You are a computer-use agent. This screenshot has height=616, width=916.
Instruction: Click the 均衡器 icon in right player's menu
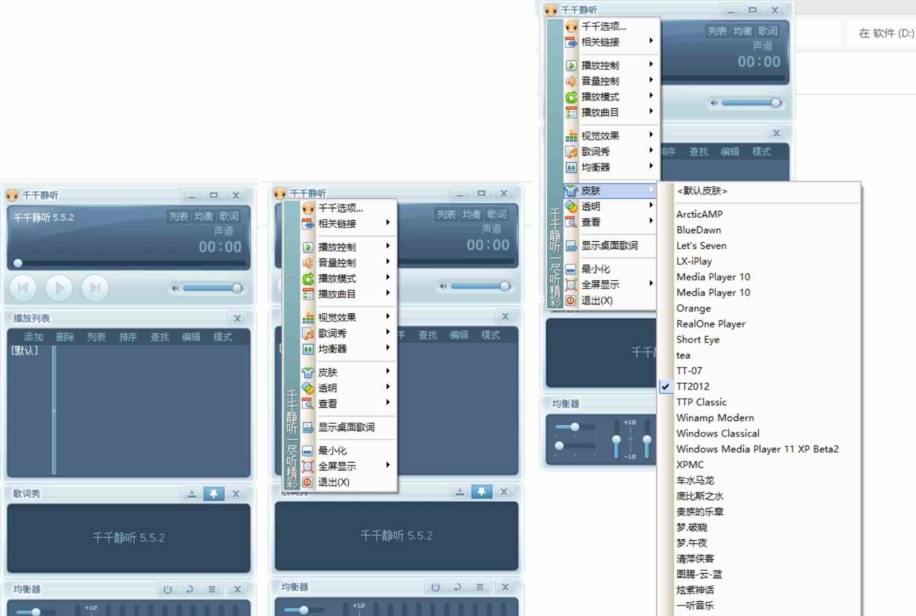click(x=572, y=167)
